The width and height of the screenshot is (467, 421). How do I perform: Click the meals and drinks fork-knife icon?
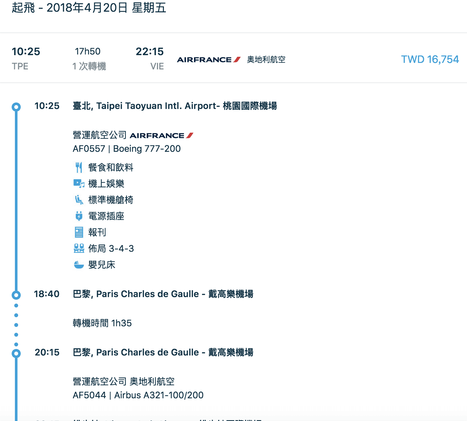point(79,167)
